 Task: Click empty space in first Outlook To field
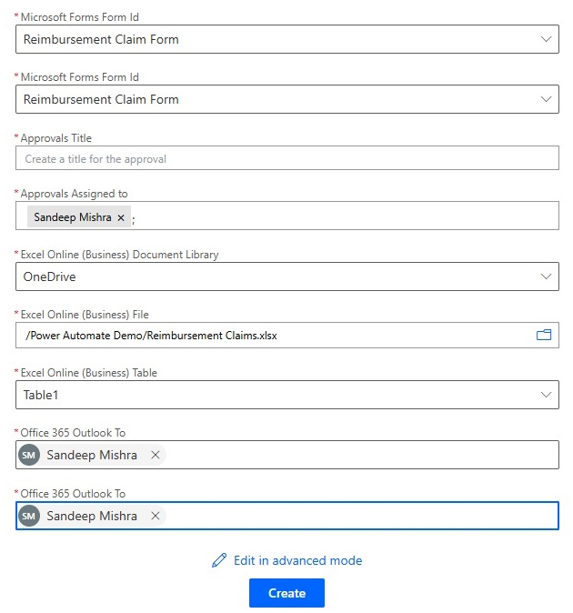[364, 455]
